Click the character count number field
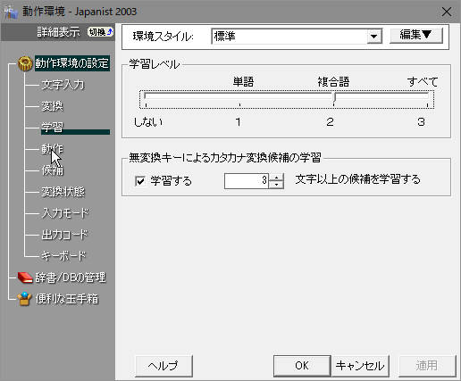The height and width of the screenshot is (381, 461). tap(247, 181)
